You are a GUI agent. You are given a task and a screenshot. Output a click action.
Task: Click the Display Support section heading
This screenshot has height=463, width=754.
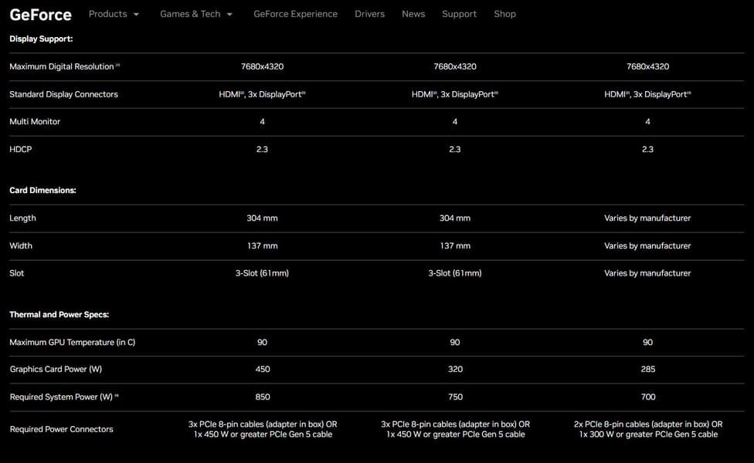(x=41, y=39)
